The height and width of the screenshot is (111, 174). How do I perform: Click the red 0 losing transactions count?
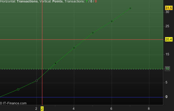(96, 2)
